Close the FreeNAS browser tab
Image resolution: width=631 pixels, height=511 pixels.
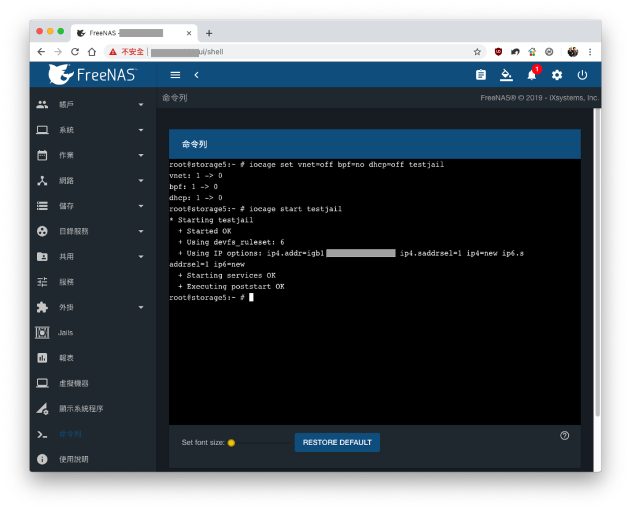[x=189, y=33]
